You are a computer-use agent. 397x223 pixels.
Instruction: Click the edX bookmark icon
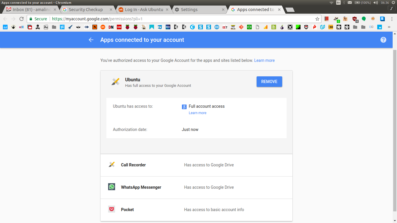(21, 27)
